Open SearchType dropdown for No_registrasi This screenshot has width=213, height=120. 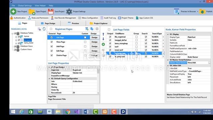coord(163,37)
